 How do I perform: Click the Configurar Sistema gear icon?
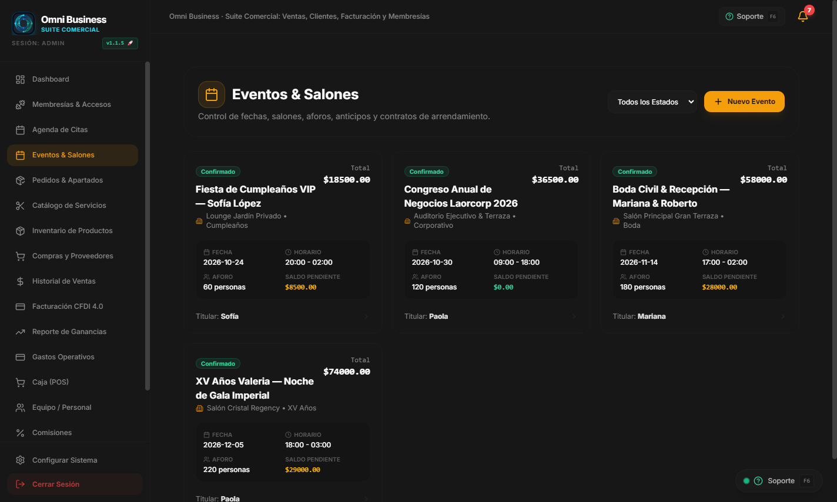click(x=20, y=460)
